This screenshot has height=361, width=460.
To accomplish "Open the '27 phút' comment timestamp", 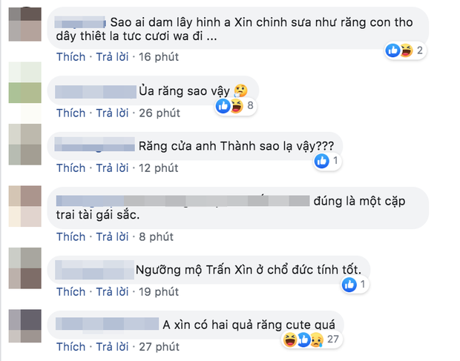I will click(159, 346).
